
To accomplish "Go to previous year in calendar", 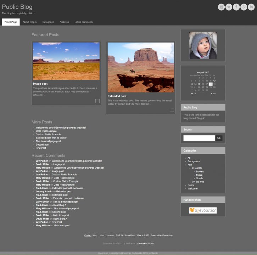I will pyautogui.click(x=192, y=94).
